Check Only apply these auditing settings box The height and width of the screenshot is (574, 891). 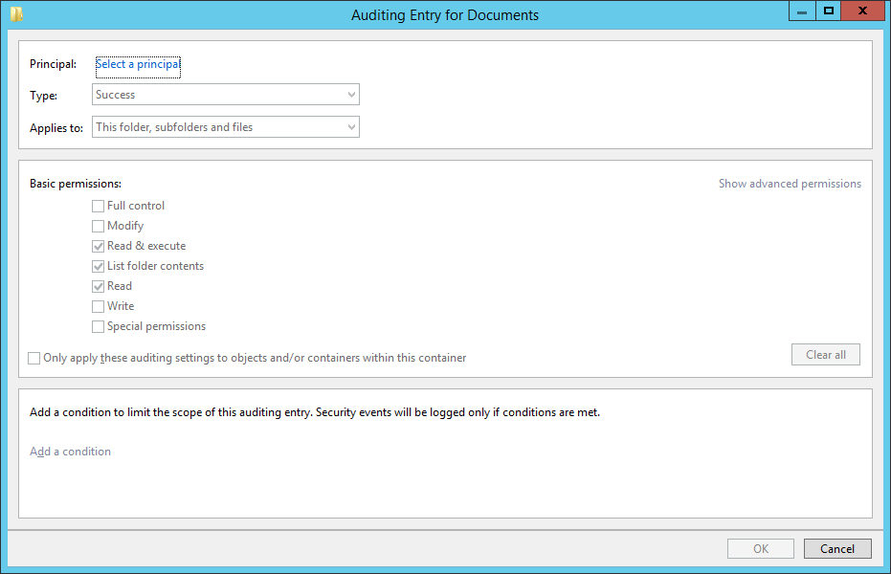point(34,358)
